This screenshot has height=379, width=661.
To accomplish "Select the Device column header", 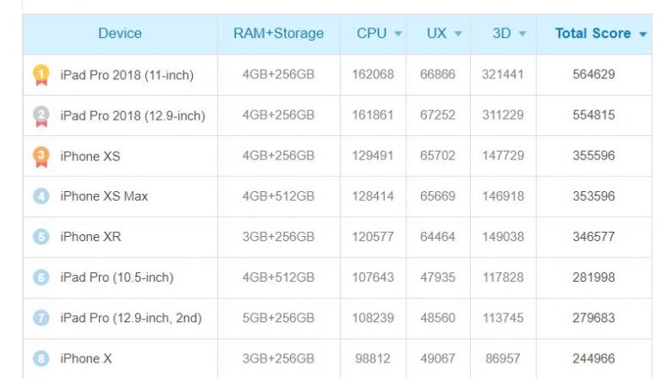I will tap(120, 34).
